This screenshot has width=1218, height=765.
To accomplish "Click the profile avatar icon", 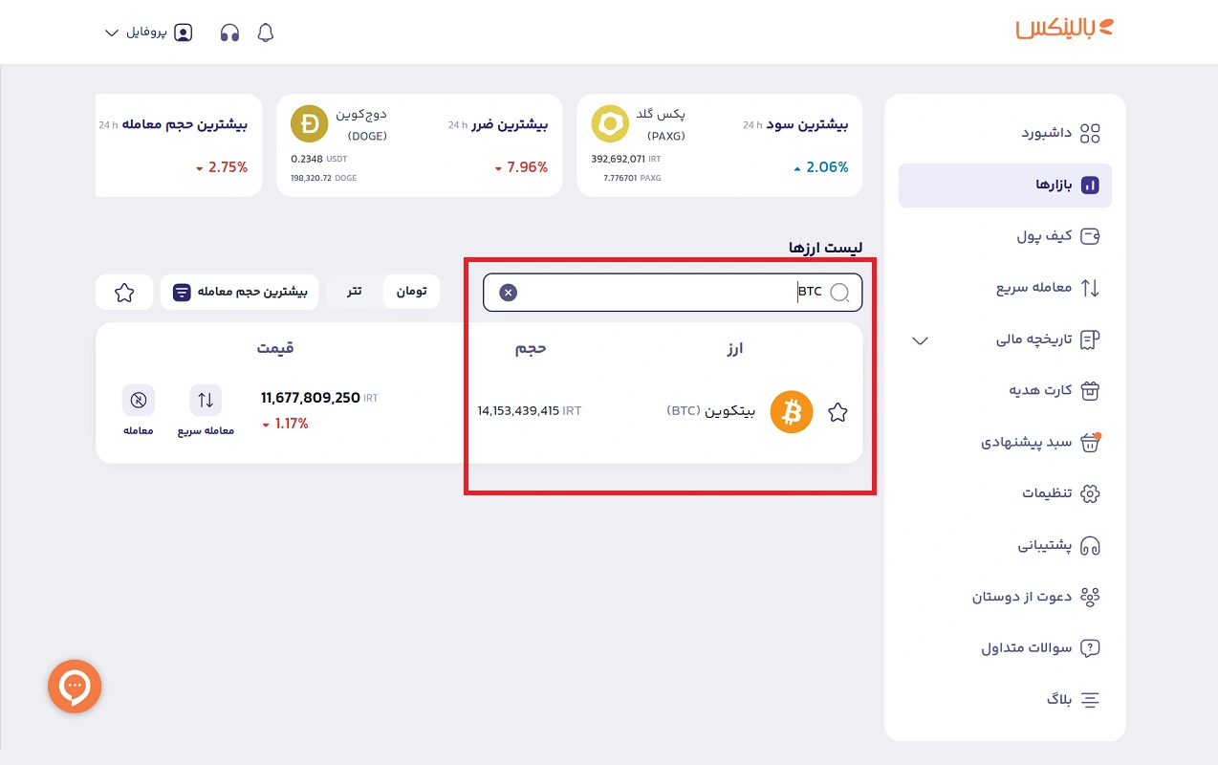I will [183, 33].
